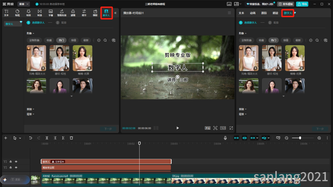Image resolution: width=333 pixels, height=187 pixels.
Task: Click the 导出 export button
Action: click(302, 4)
